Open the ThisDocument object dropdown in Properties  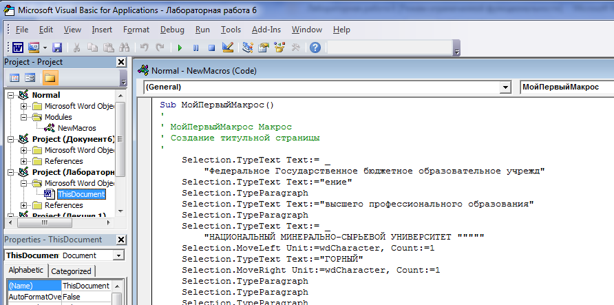tap(118, 255)
